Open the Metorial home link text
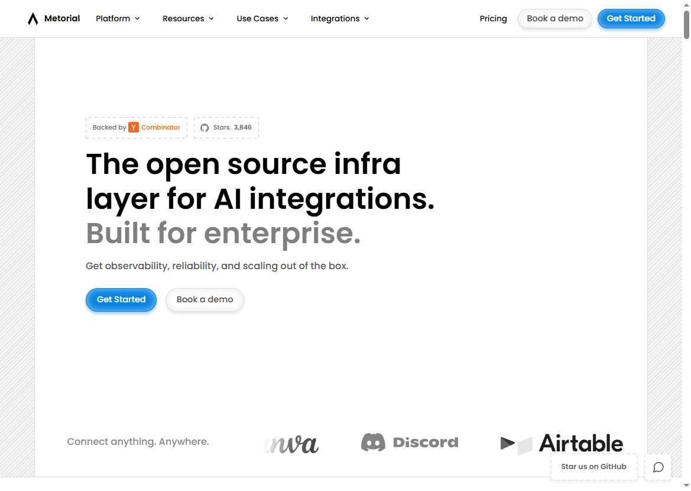 click(x=62, y=18)
